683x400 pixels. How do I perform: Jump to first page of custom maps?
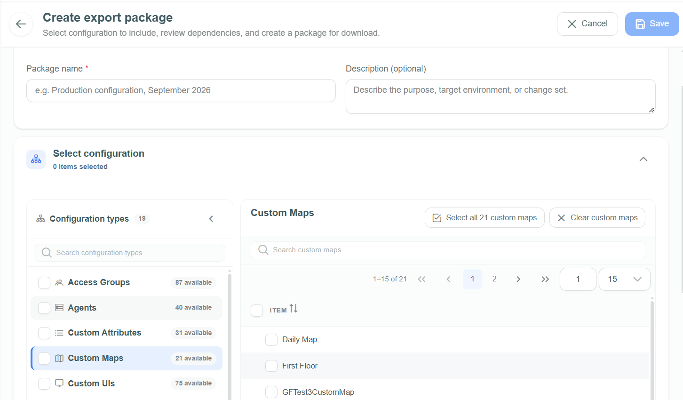coord(422,279)
